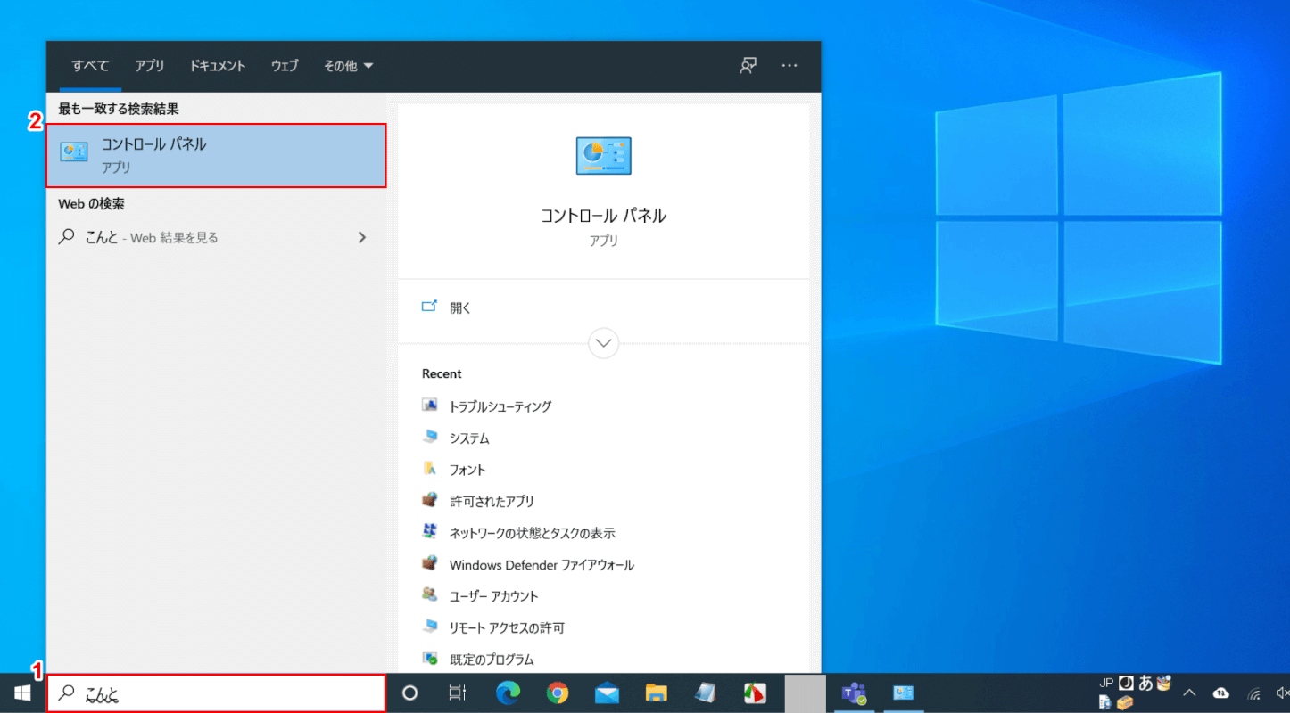This screenshot has height=713, width=1290.
Task: Switch to the アプリ tab
Action: pos(150,66)
